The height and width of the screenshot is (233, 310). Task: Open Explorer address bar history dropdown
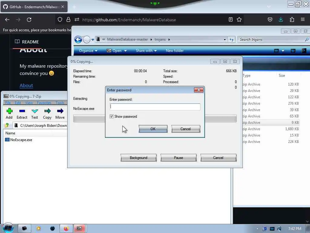coord(225,40)
